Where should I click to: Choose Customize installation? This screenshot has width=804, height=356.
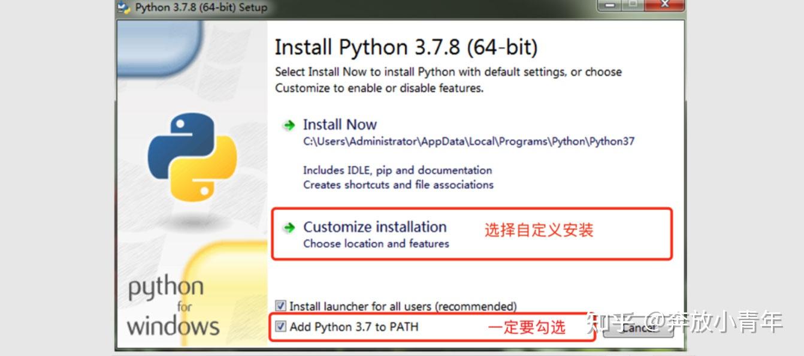[374, 227]
